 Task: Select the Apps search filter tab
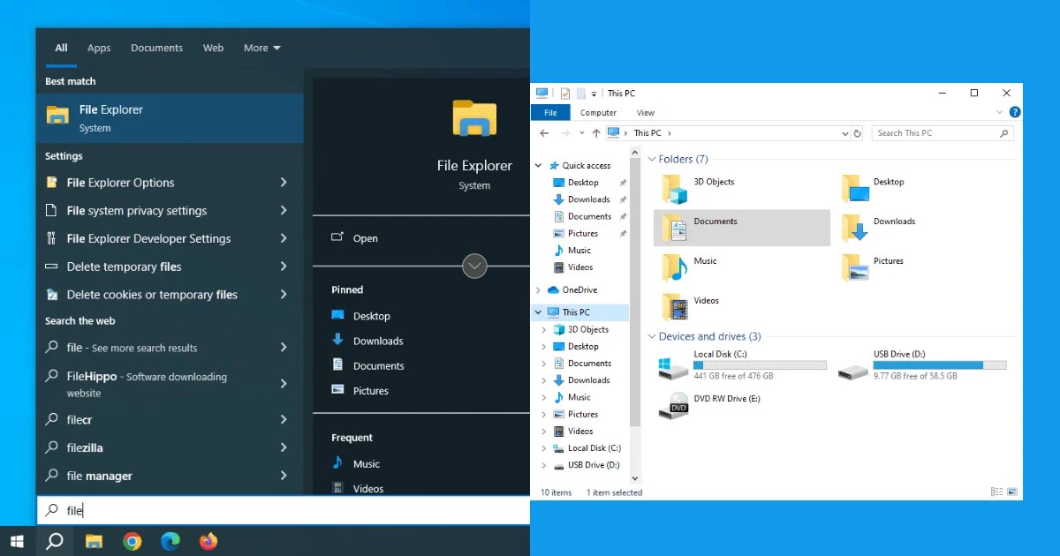[x=99, y=48]
